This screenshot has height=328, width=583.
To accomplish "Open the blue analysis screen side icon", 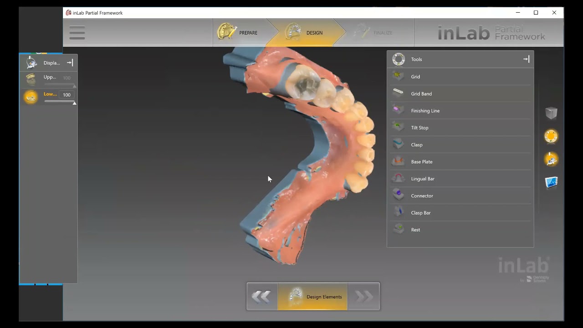I will pyautogui.click(x=551, y=182).
